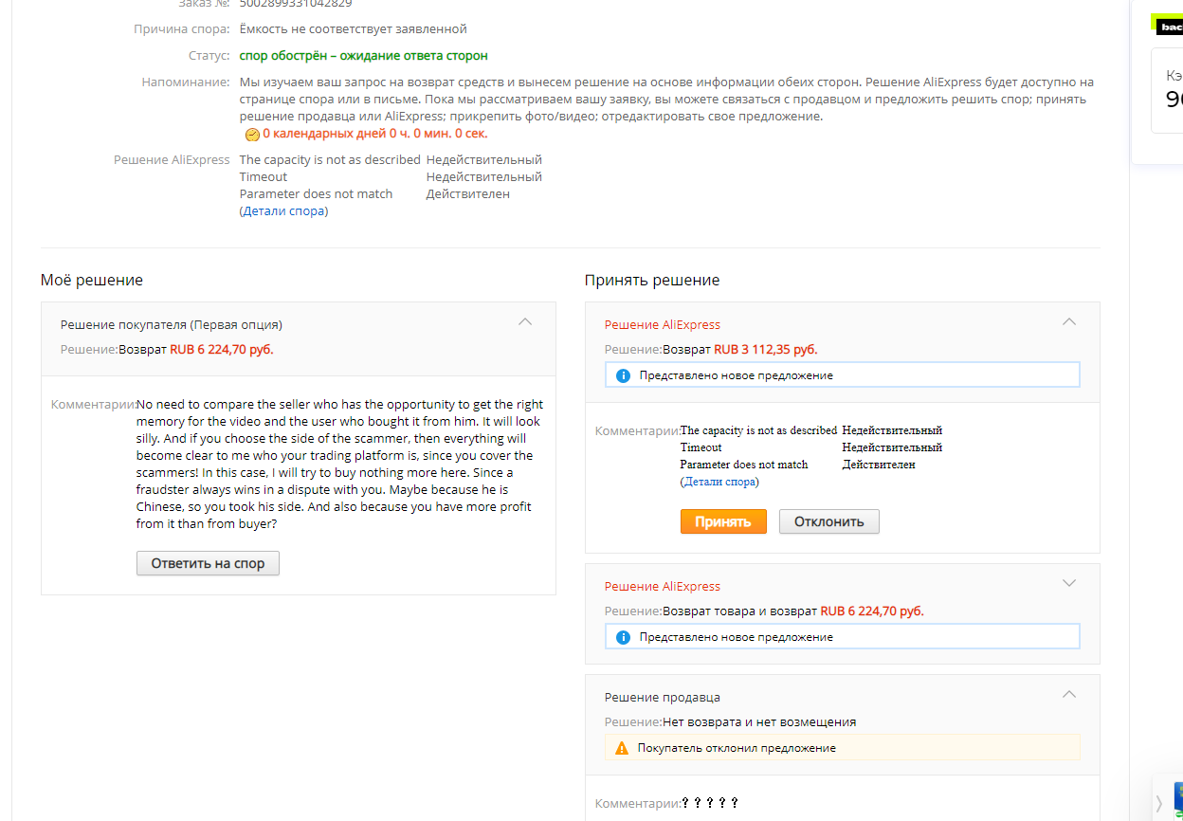Image resolution: width=1183 pixels, height=821 pixels.
Task: Collapse the buyer's decision panel
Action: point(525,322)
